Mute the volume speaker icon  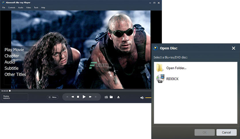[142, 98]
